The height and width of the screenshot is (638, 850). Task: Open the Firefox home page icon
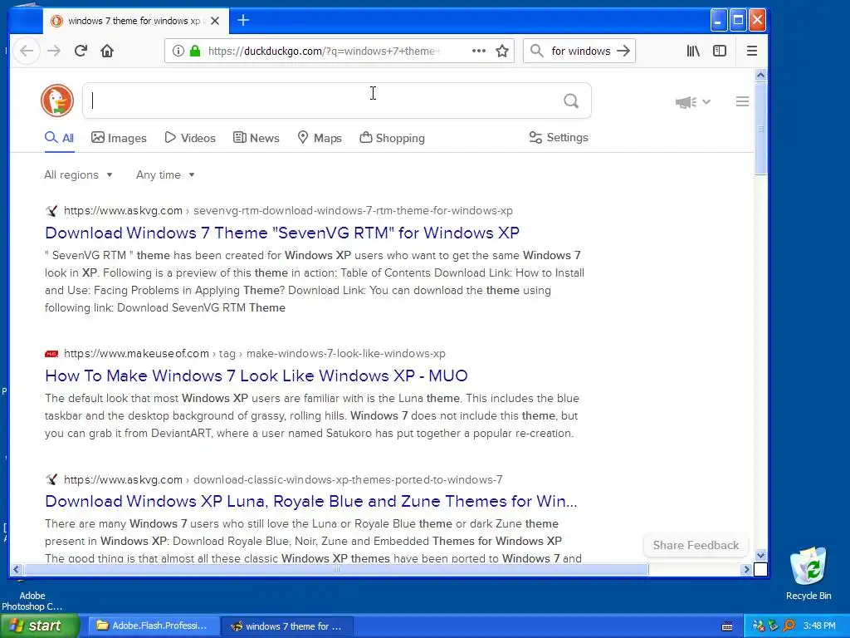[107, 51]
